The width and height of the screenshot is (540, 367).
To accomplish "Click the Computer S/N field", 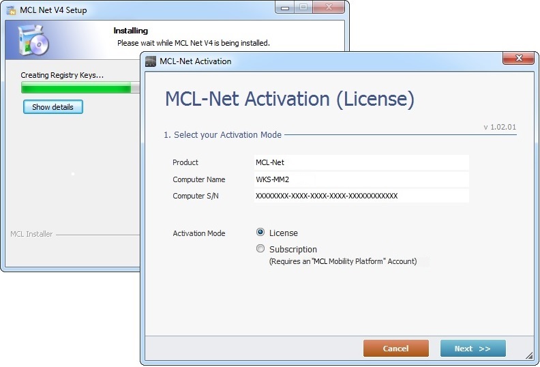I will click(361, 196).
